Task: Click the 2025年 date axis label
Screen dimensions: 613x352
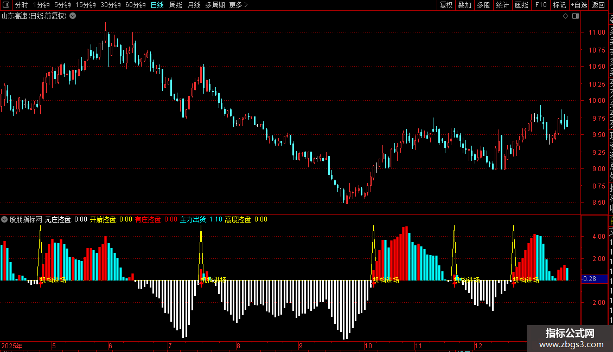Action: point(12,346)
